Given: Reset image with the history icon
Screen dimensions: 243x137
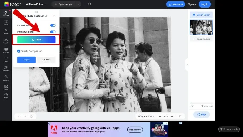Looking at the screenshot, I should [31, 116].
